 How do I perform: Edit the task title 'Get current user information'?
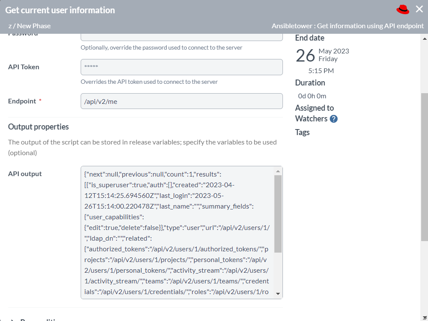(60, 9)
